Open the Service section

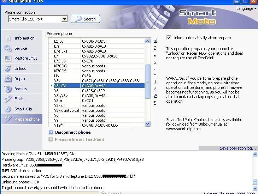click(22, 48)
